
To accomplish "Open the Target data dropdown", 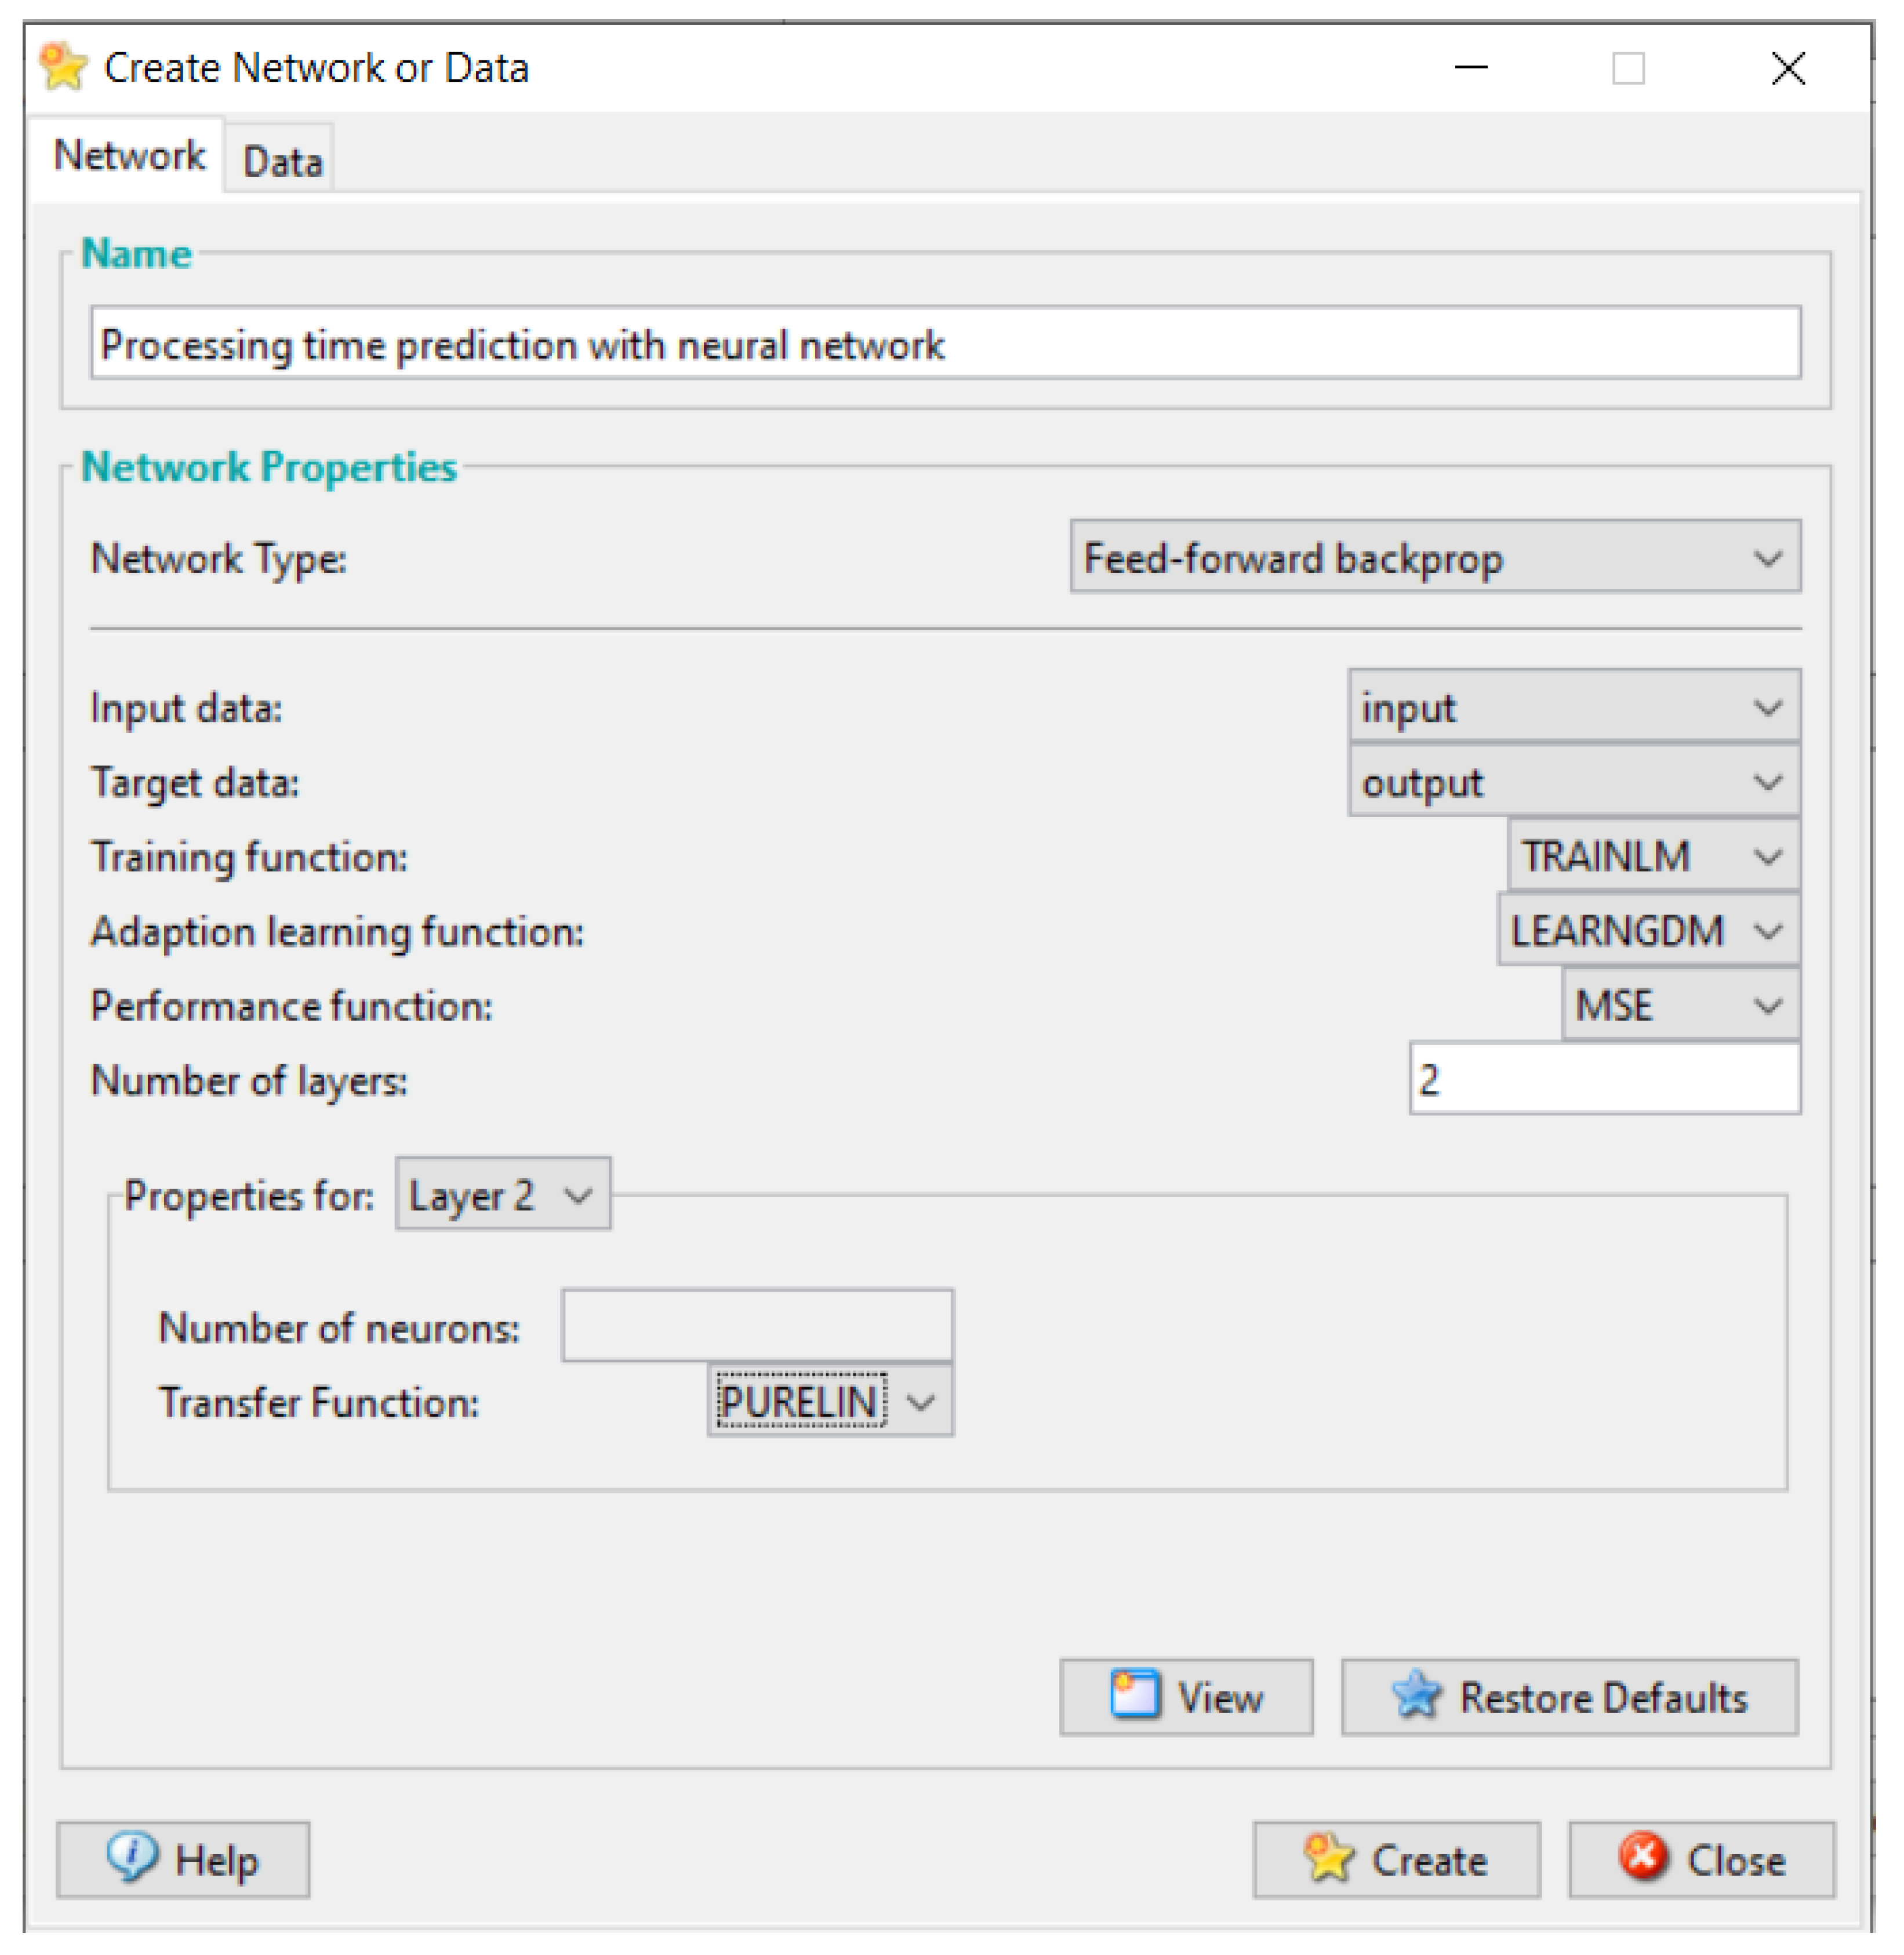I will (x=1574, y=781).
